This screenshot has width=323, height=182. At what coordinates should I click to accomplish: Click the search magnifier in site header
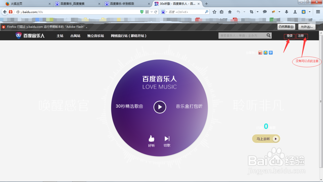(x=268, y=35)
